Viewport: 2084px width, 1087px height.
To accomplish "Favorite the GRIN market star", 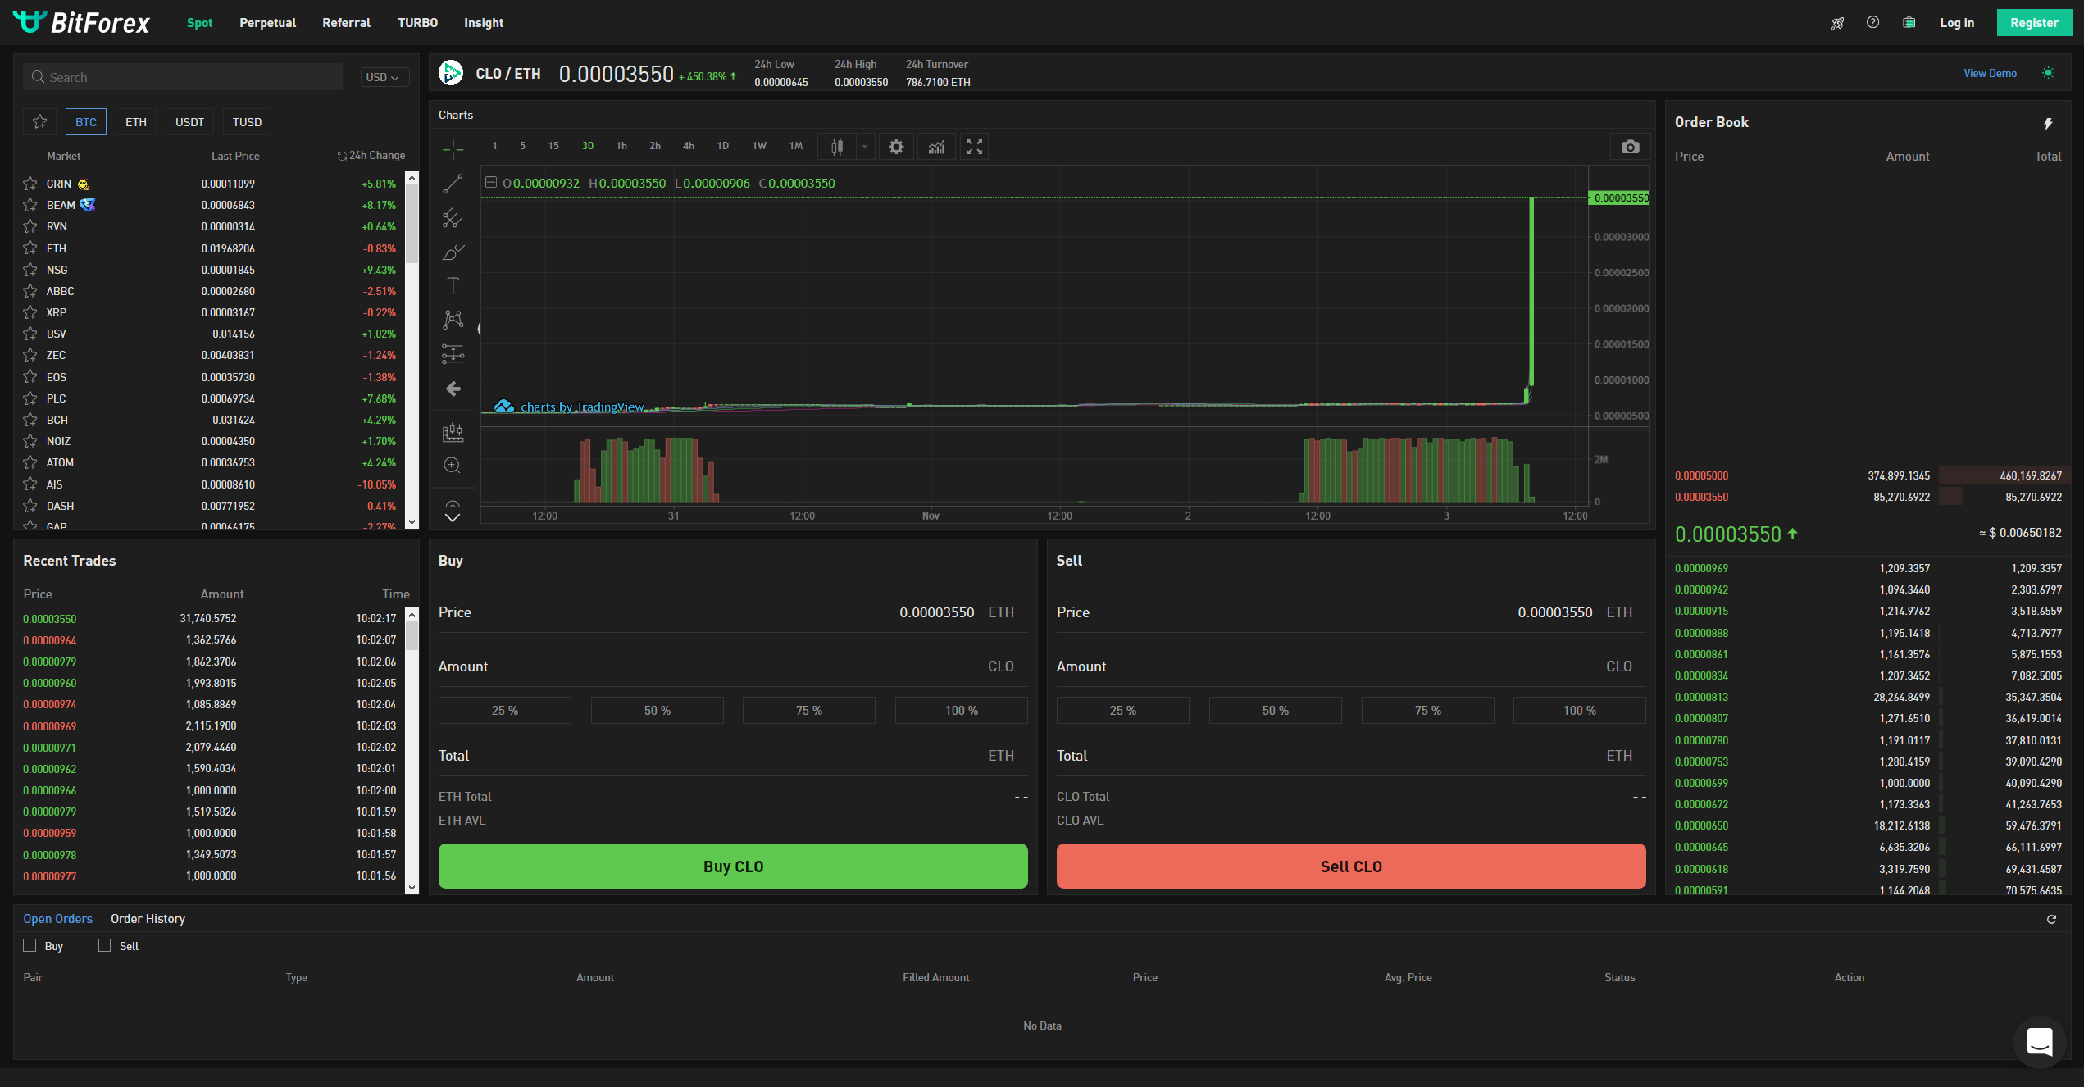I will point(30,184).
